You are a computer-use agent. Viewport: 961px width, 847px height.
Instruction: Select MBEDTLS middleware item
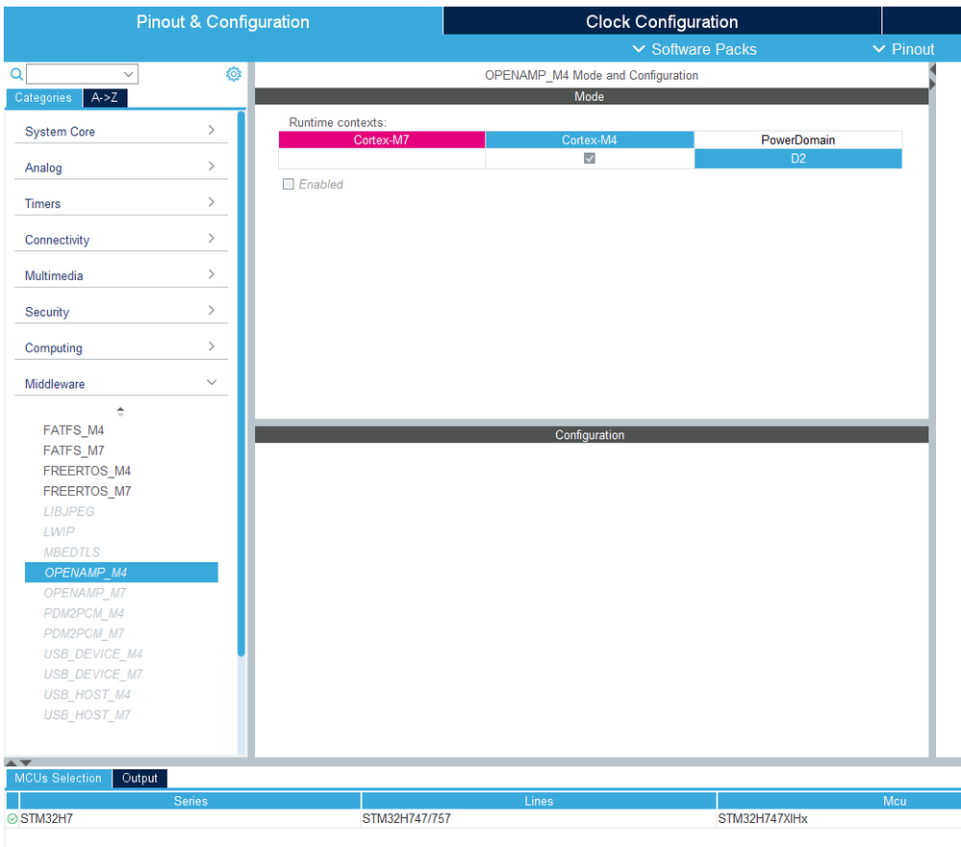(72, 552)
